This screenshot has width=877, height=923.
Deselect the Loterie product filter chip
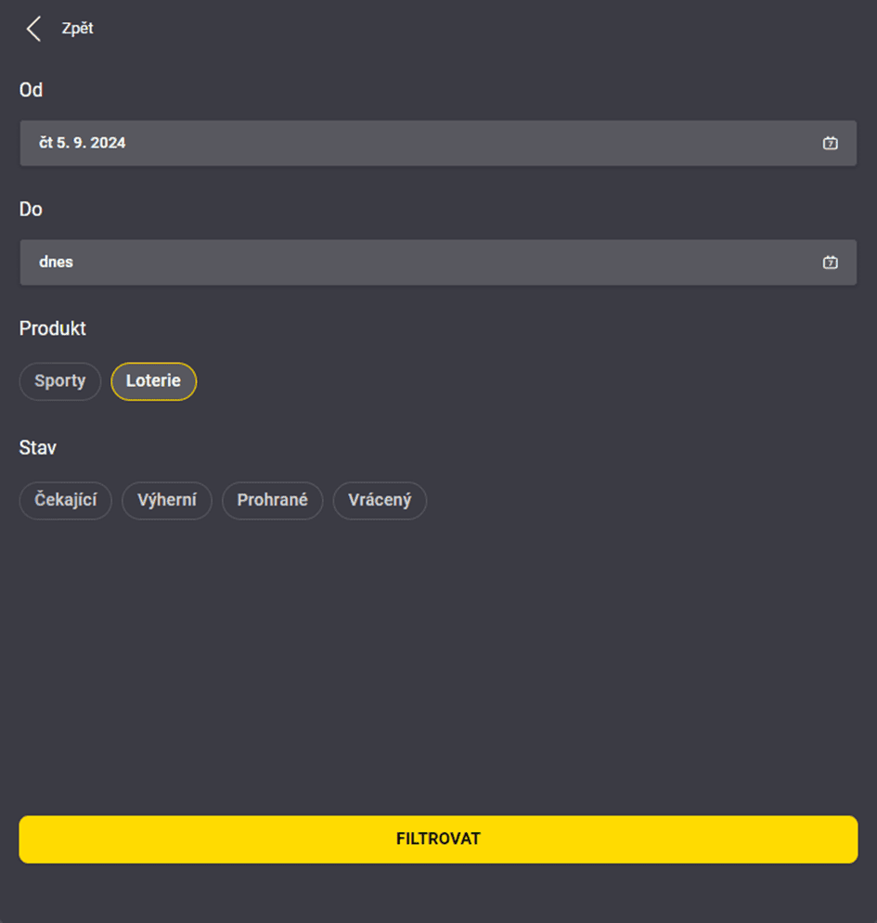pos(154,381)
